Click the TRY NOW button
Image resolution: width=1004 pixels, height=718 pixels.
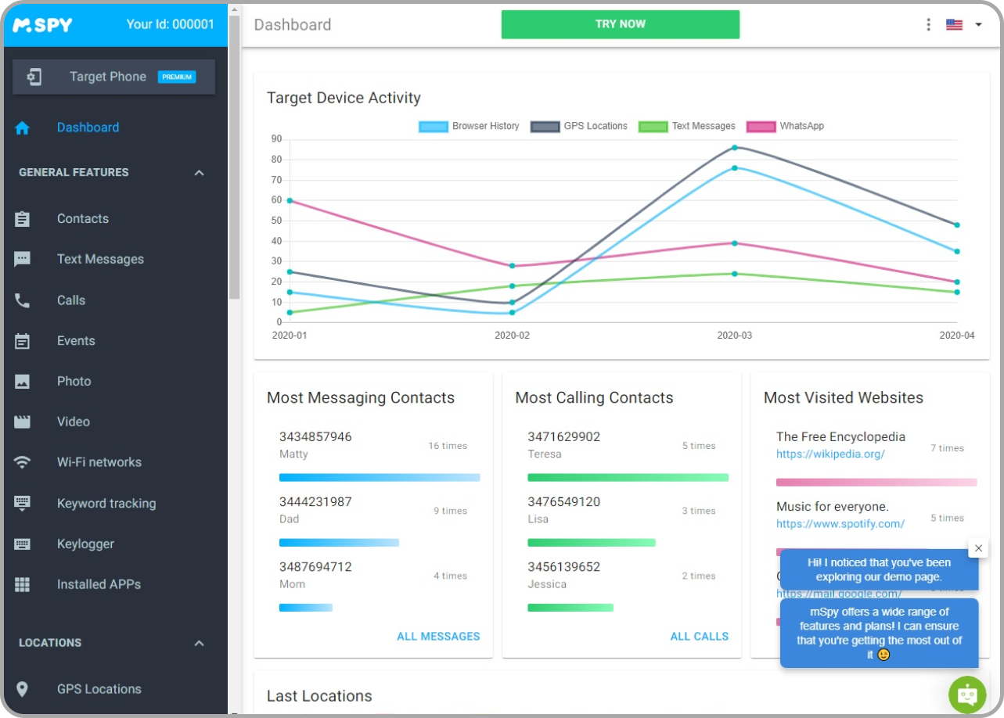tap(621, 24)
